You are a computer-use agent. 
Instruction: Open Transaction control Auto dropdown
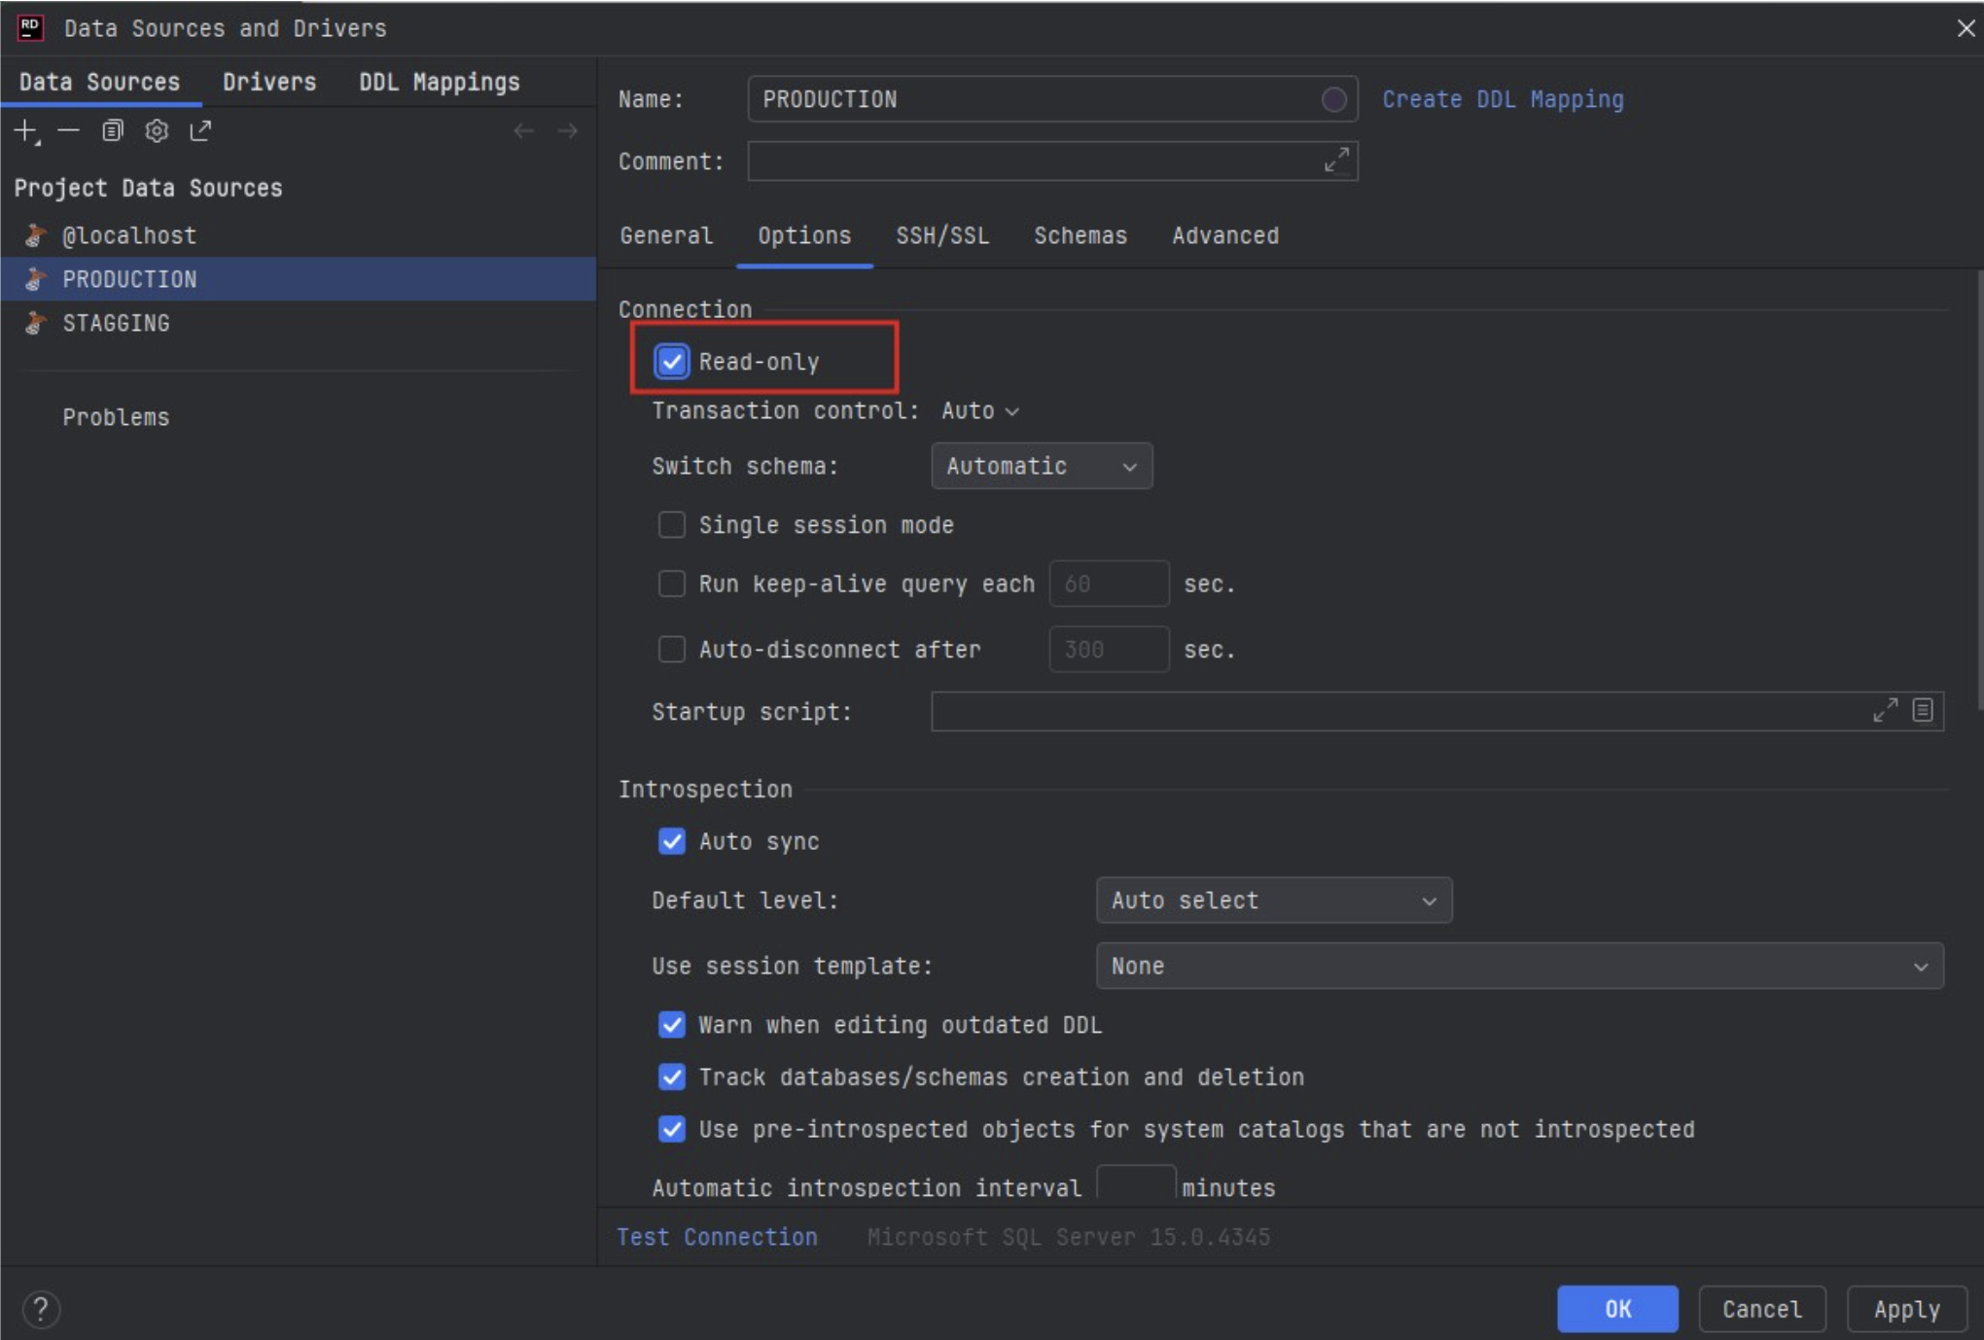(980, 411)
